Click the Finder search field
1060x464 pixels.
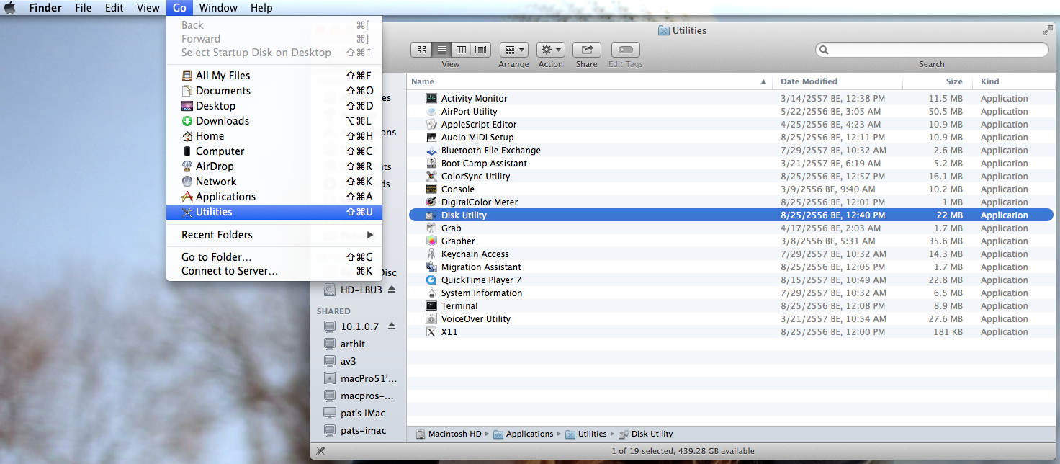click(932, 50)
